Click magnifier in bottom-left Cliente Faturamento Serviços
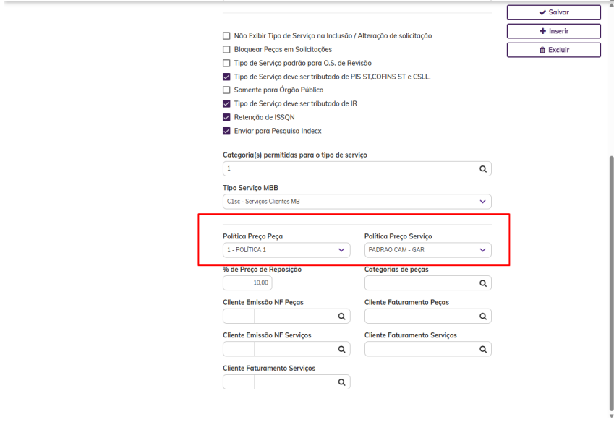Screen dimensions: 614x422 (342, 382)
